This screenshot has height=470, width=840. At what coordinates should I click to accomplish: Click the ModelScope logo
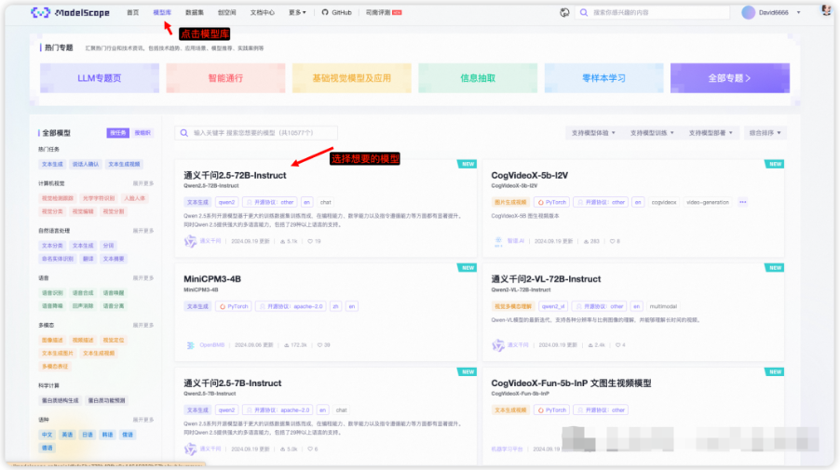click(70, 12)
